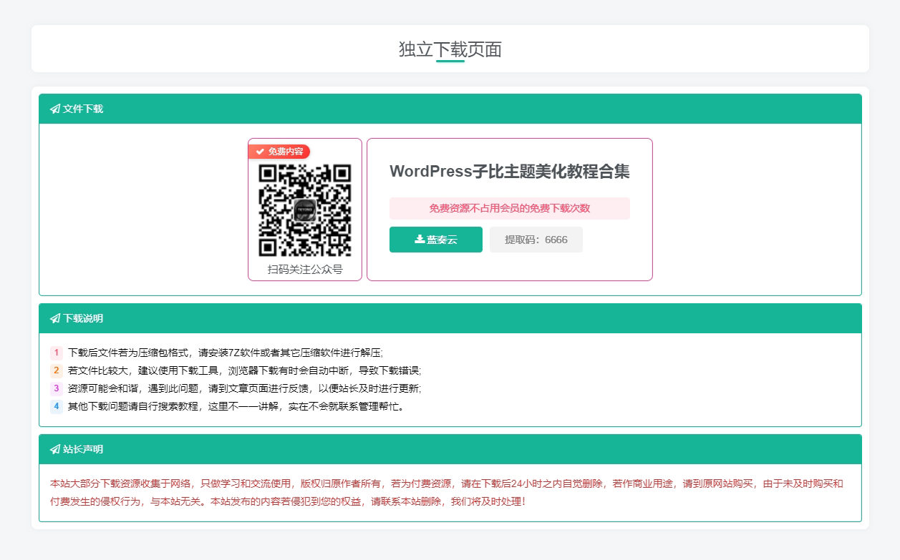Click the download icon inside the 蓝奏云 button

(x=417, y=240)
